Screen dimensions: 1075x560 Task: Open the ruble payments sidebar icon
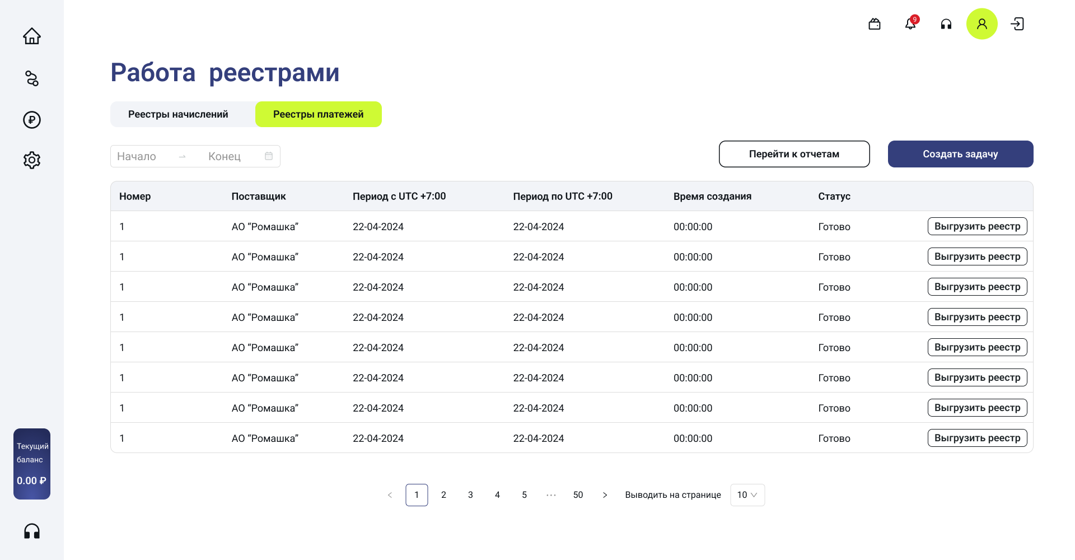coord(32,120)
